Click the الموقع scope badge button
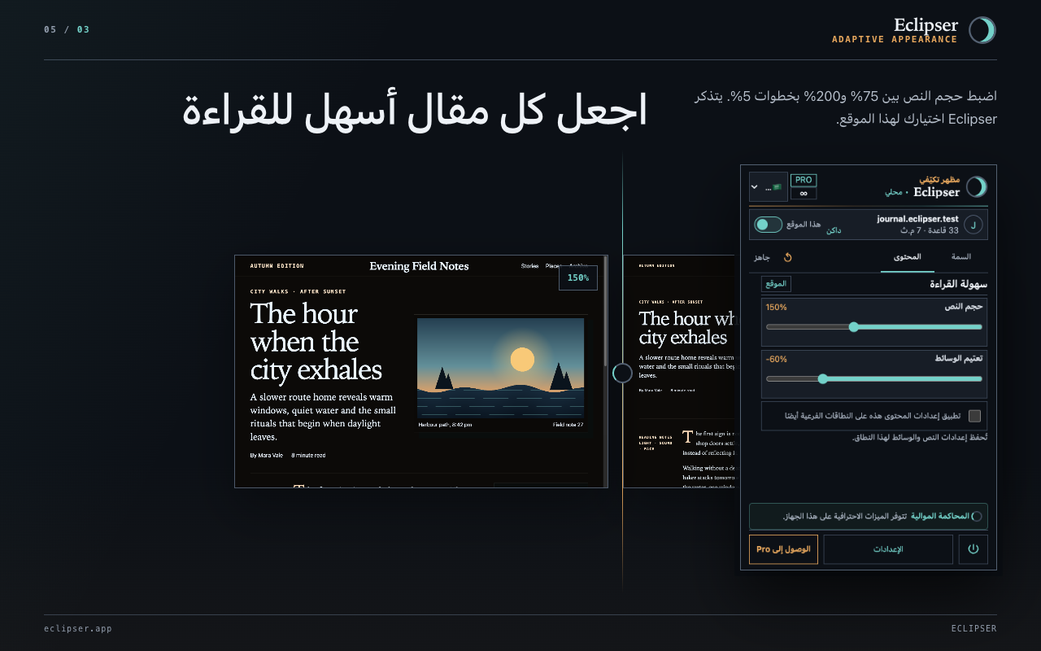The height and width of the screenshot is (651, 1041). click(x=776, y=284)
